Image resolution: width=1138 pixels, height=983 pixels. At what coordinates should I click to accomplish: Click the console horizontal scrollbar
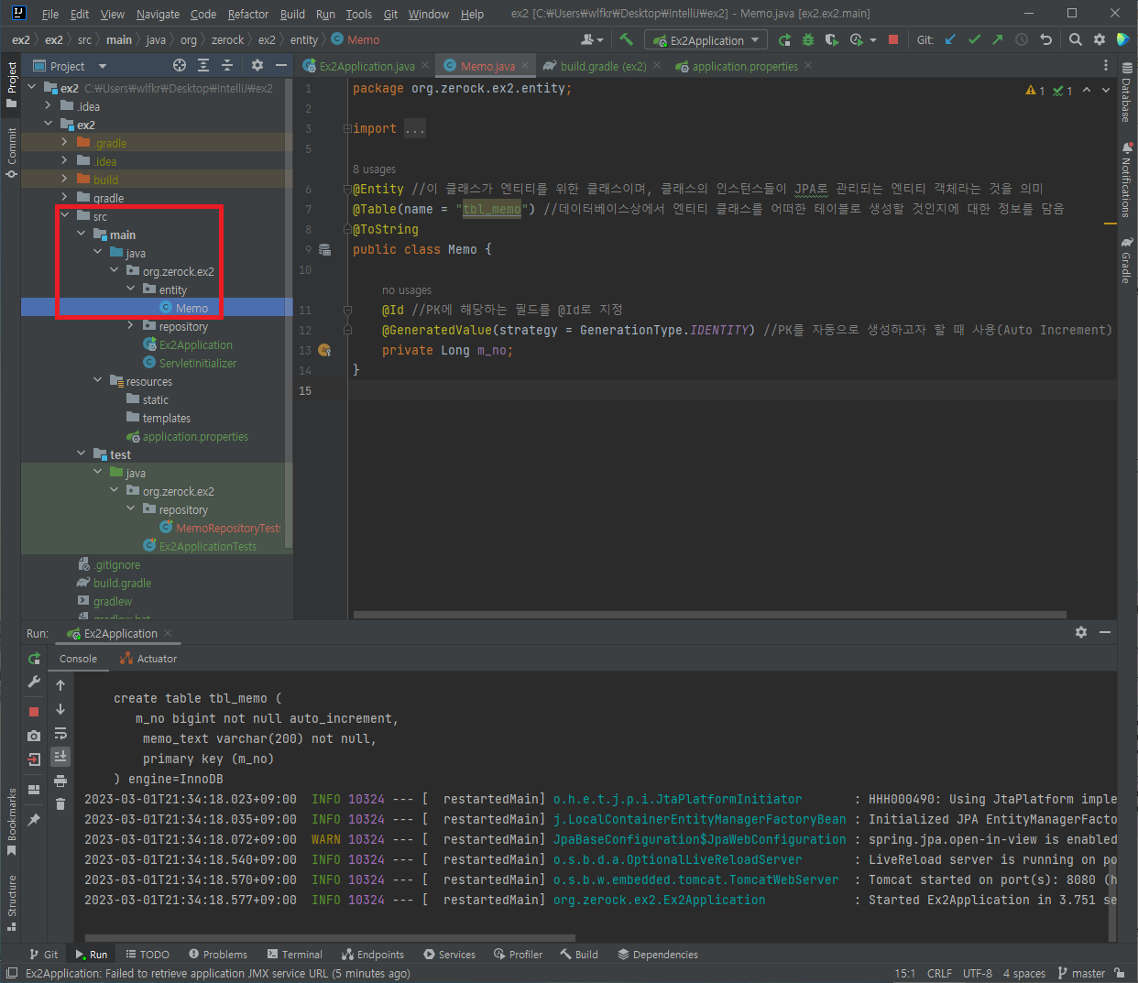tap(330, 937)
